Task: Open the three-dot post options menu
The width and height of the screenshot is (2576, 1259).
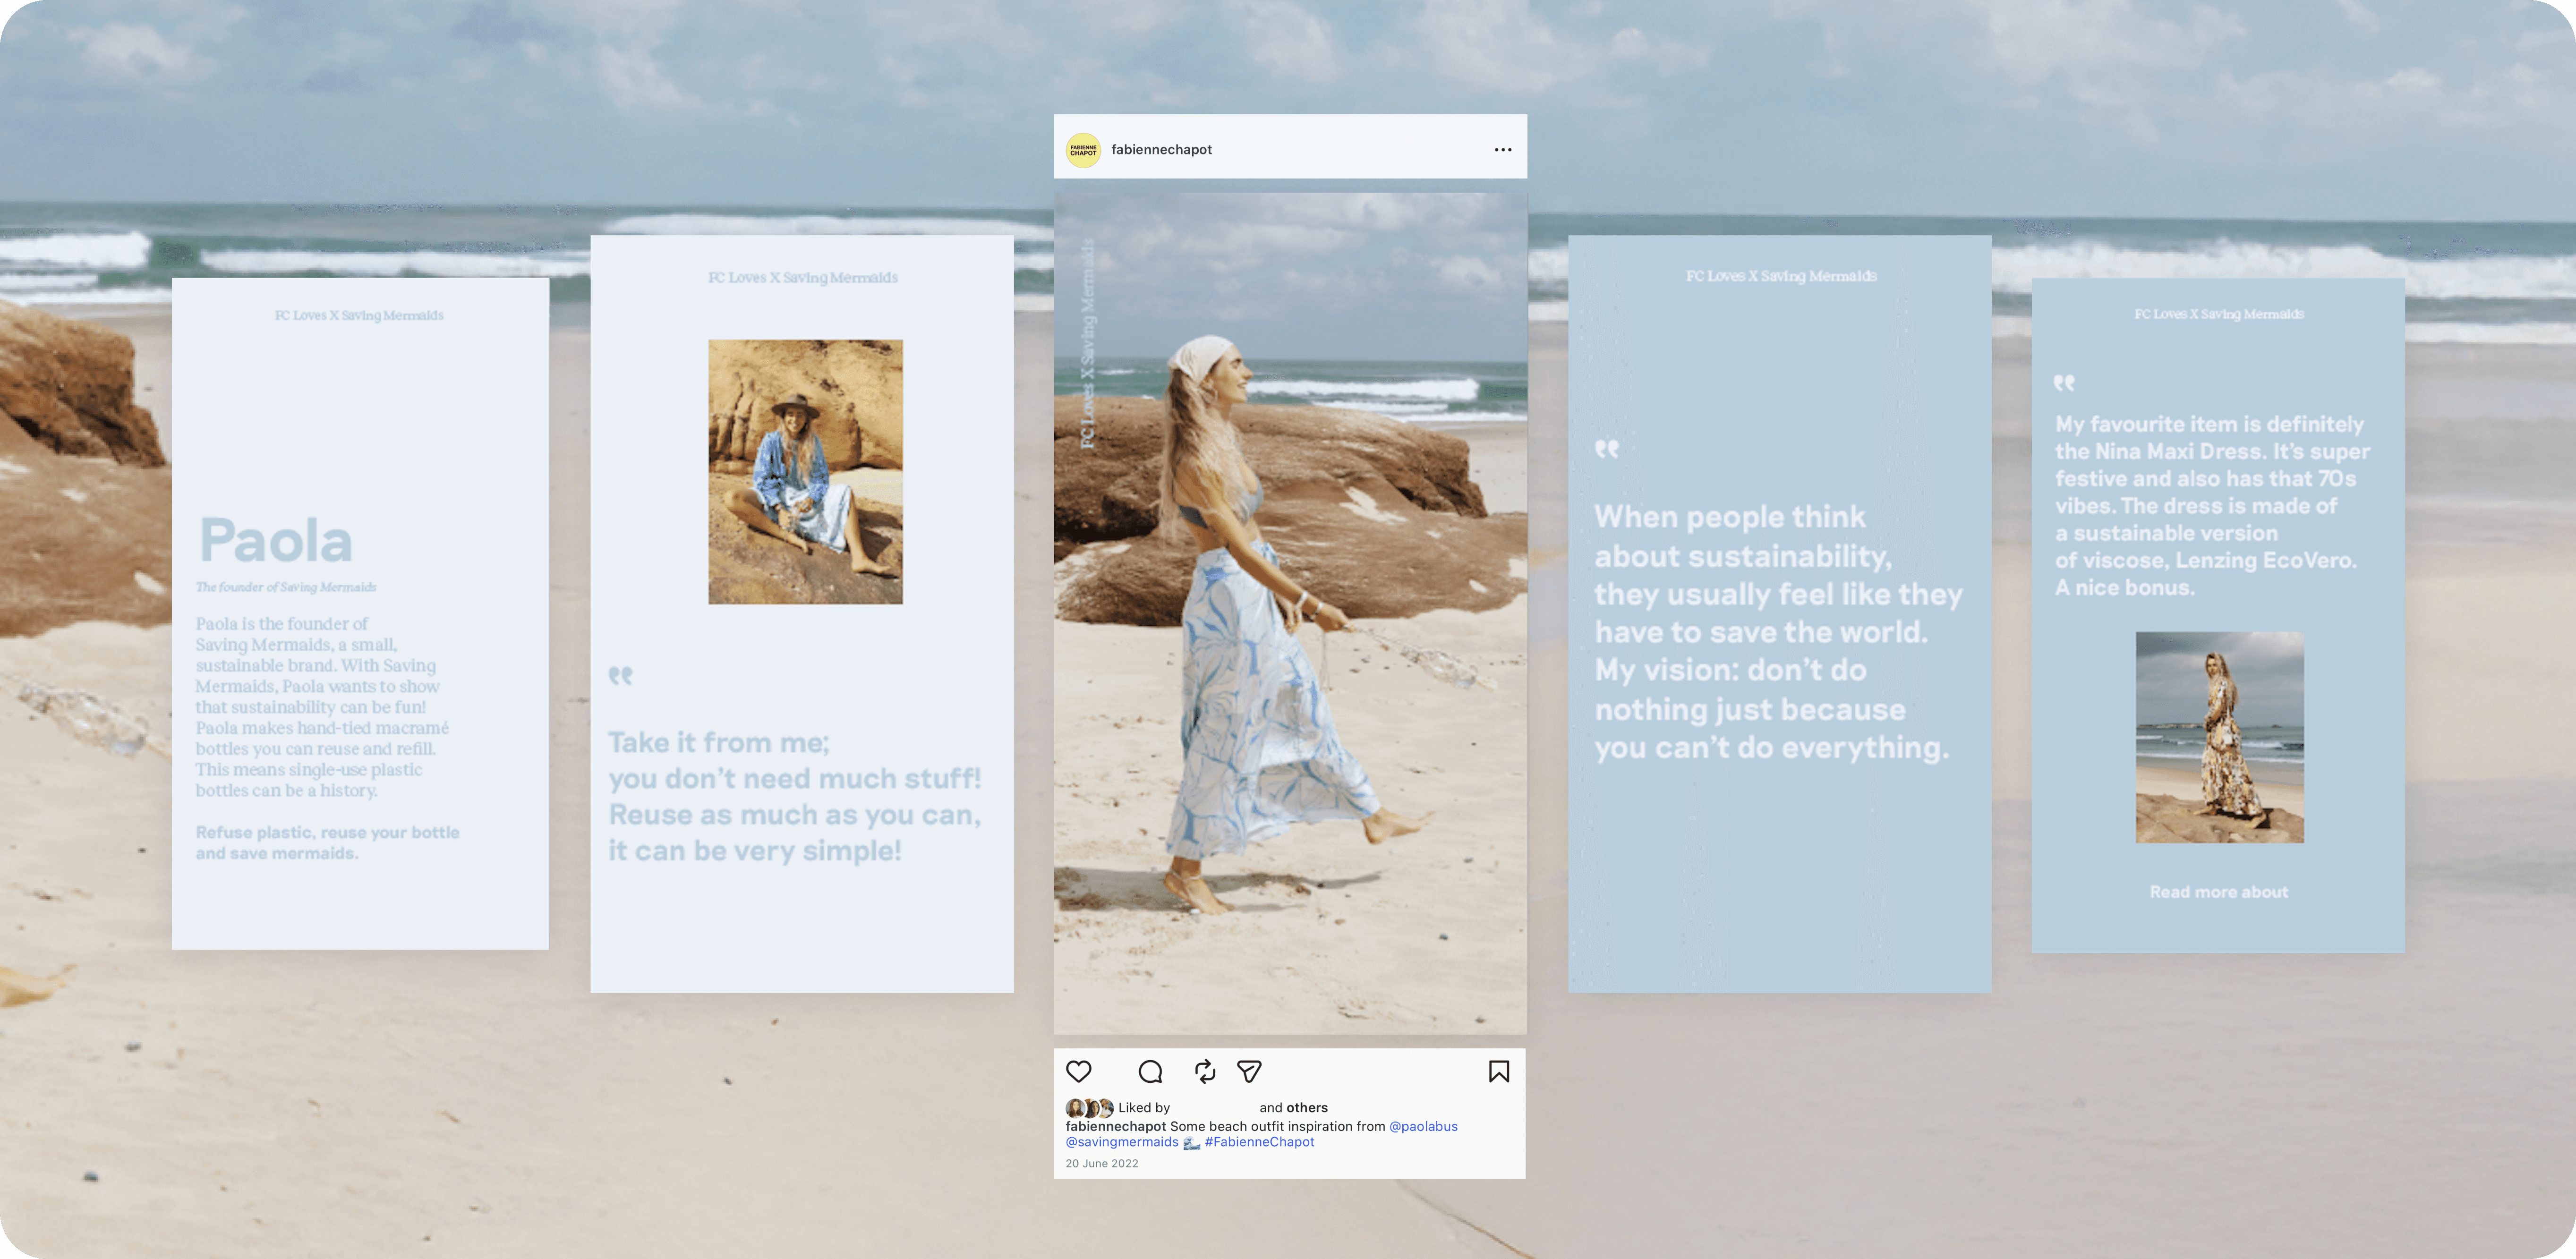Action: (1502, 149)
